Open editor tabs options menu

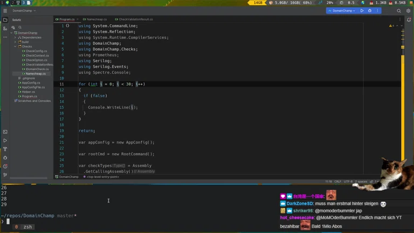(400, 19)
